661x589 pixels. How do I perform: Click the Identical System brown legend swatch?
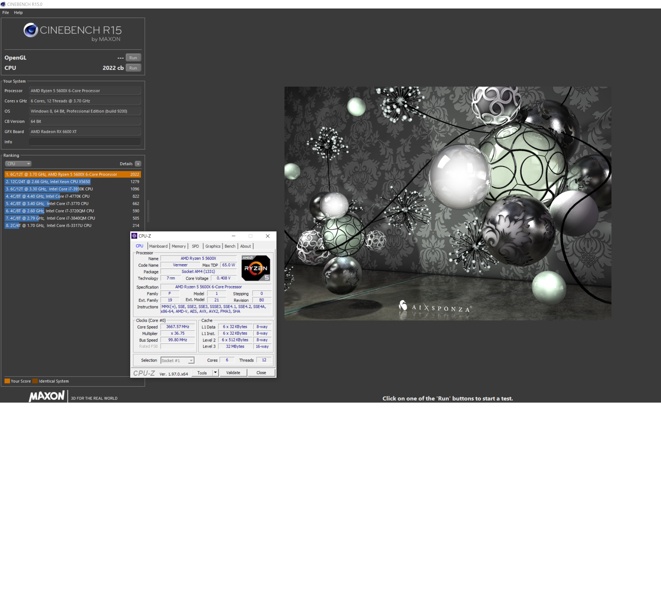click(x=35, y=381)
